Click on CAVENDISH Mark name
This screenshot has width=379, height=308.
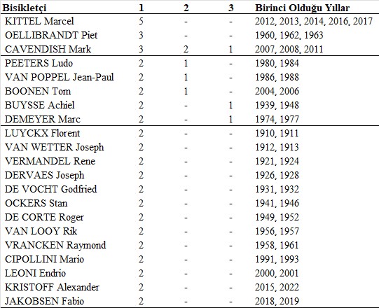(x=48, y=49)
